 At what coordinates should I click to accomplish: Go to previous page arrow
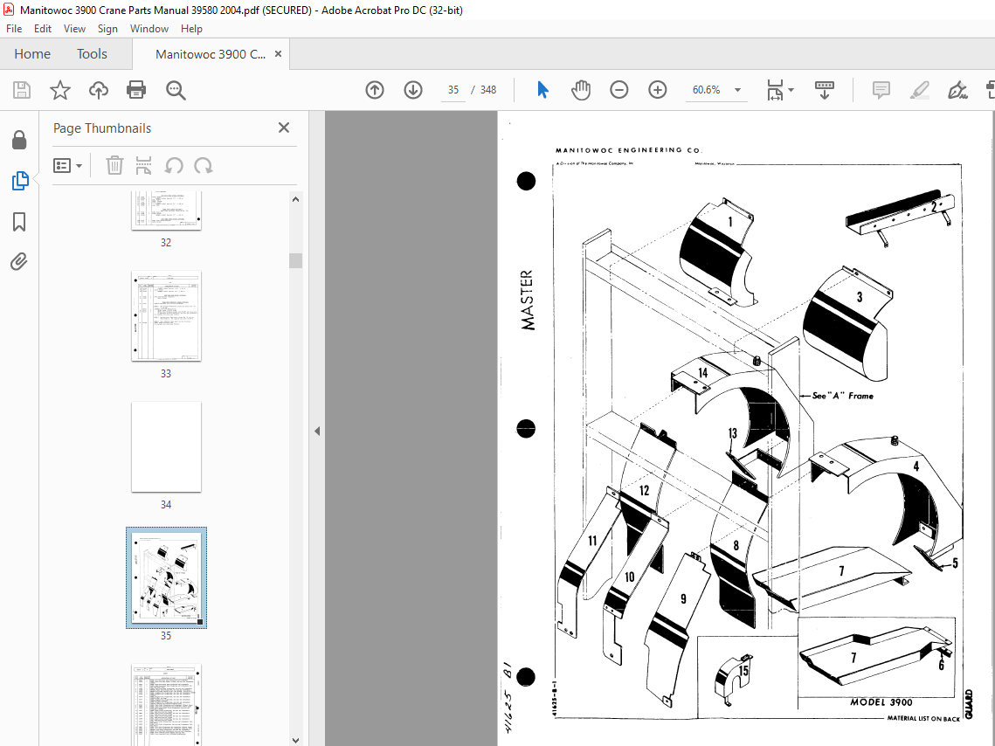coord(375,90)
